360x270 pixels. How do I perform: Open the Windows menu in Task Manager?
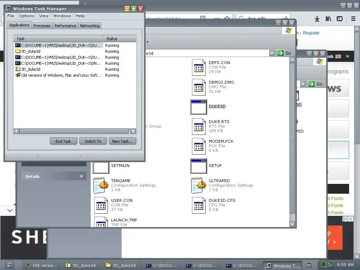62,16
